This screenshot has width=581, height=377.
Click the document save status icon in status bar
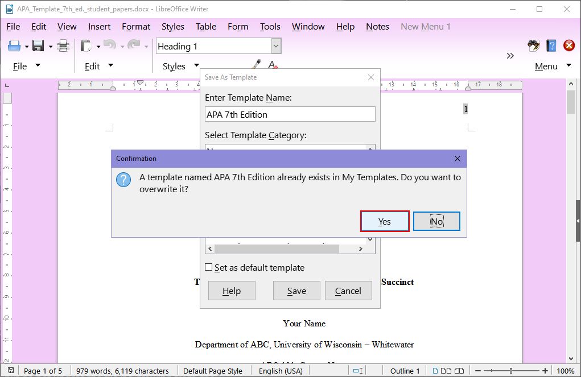click(x=11, y=370)
